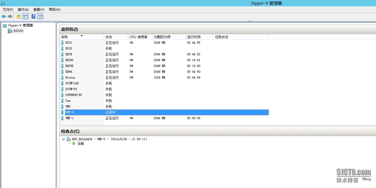The image size is (376, 188).
Task: Click Router's 1024 MB memory value
Action: click(x=159, y=77)
